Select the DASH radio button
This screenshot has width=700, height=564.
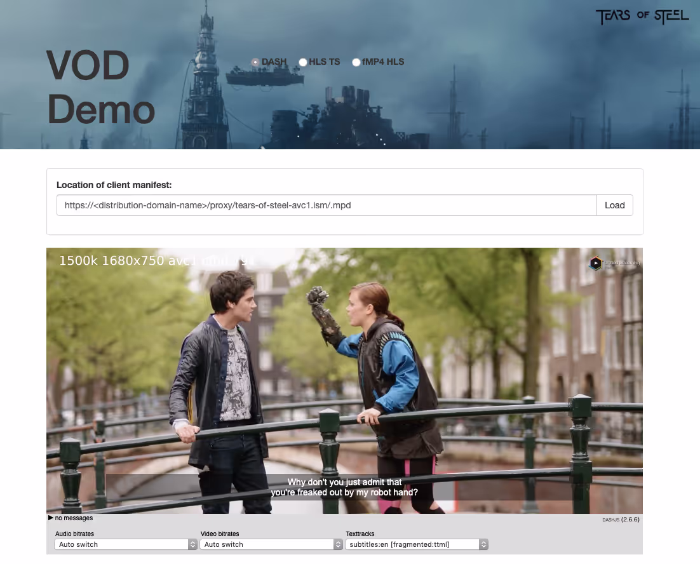(x=255, y=62)
